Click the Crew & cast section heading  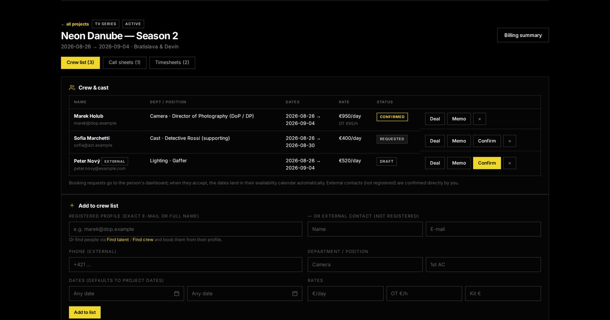[93, 88]
